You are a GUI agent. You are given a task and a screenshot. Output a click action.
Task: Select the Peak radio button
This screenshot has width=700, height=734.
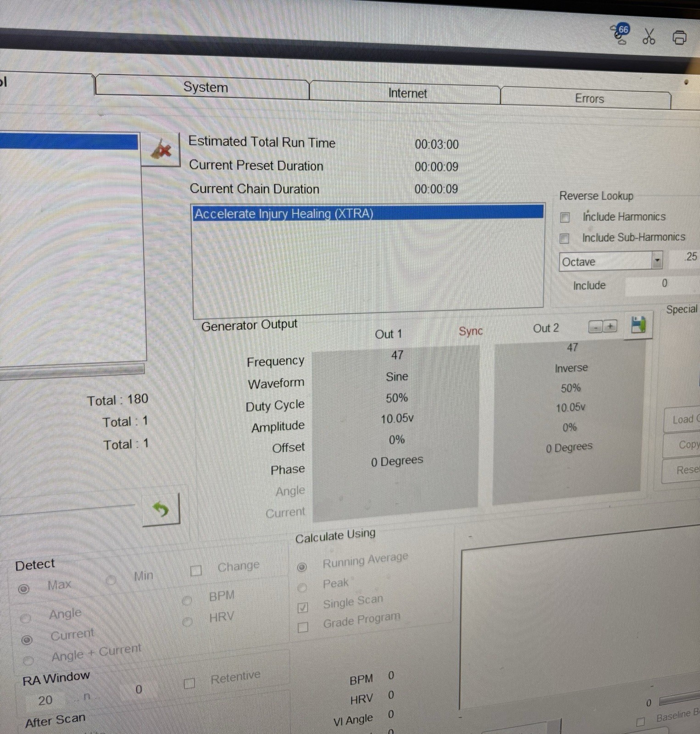(x=302, y=587)
